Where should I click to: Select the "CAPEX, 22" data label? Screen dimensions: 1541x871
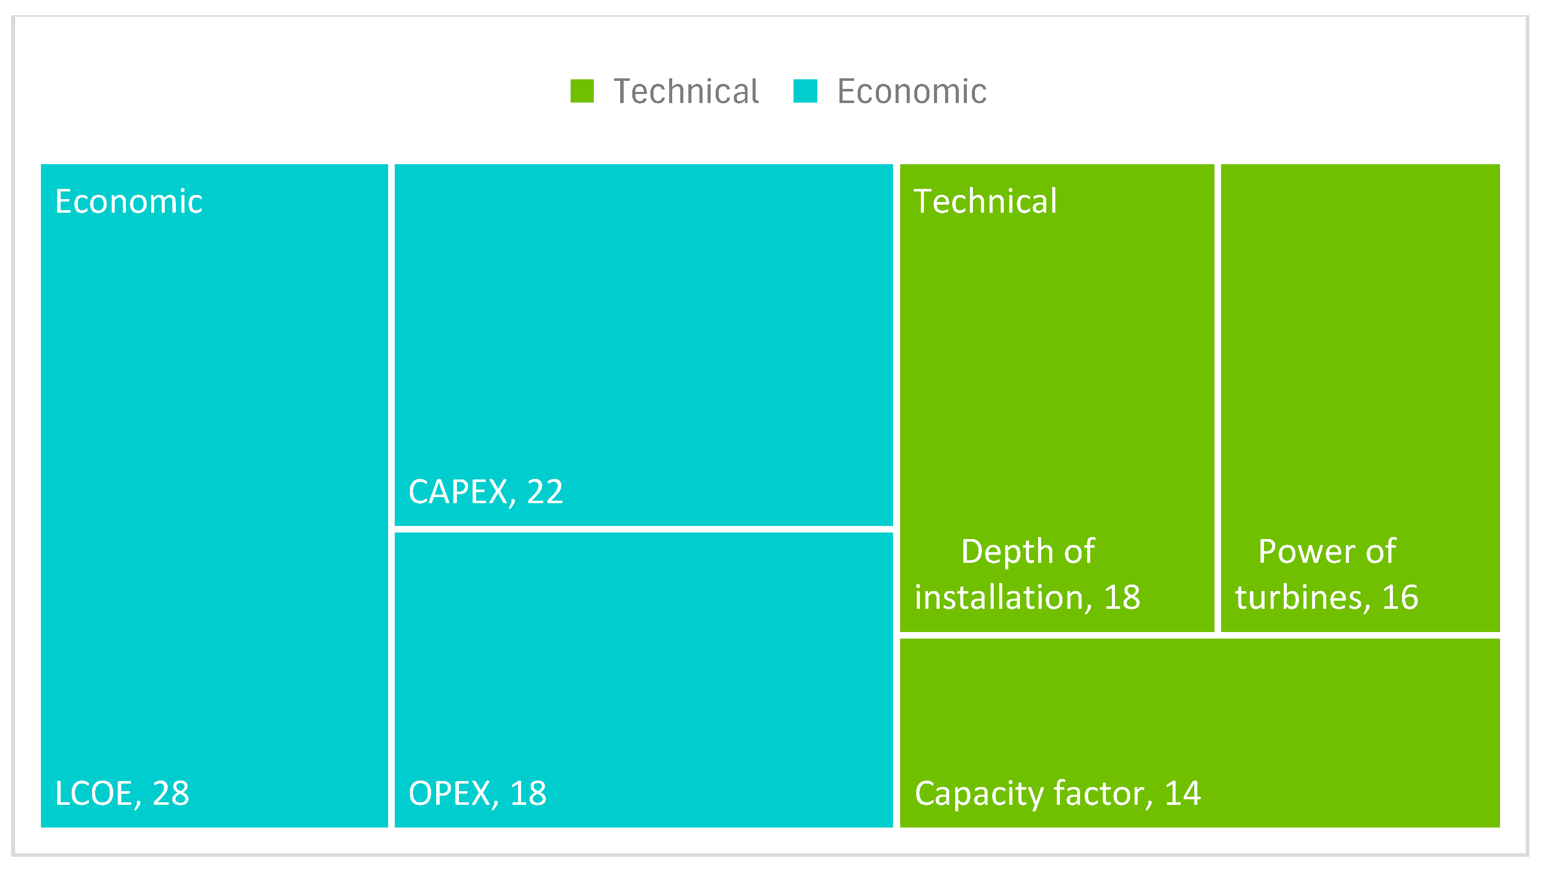coord(485,492)
